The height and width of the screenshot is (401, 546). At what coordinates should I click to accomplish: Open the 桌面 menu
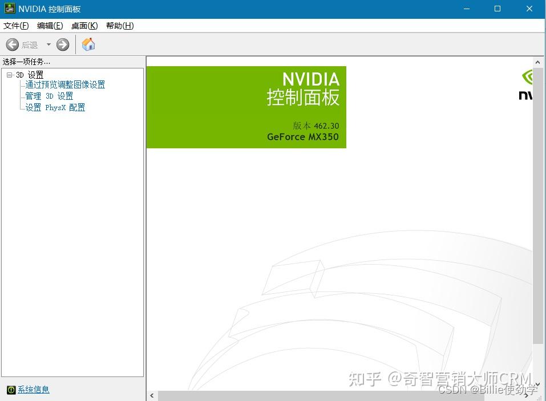click(84, 26)
